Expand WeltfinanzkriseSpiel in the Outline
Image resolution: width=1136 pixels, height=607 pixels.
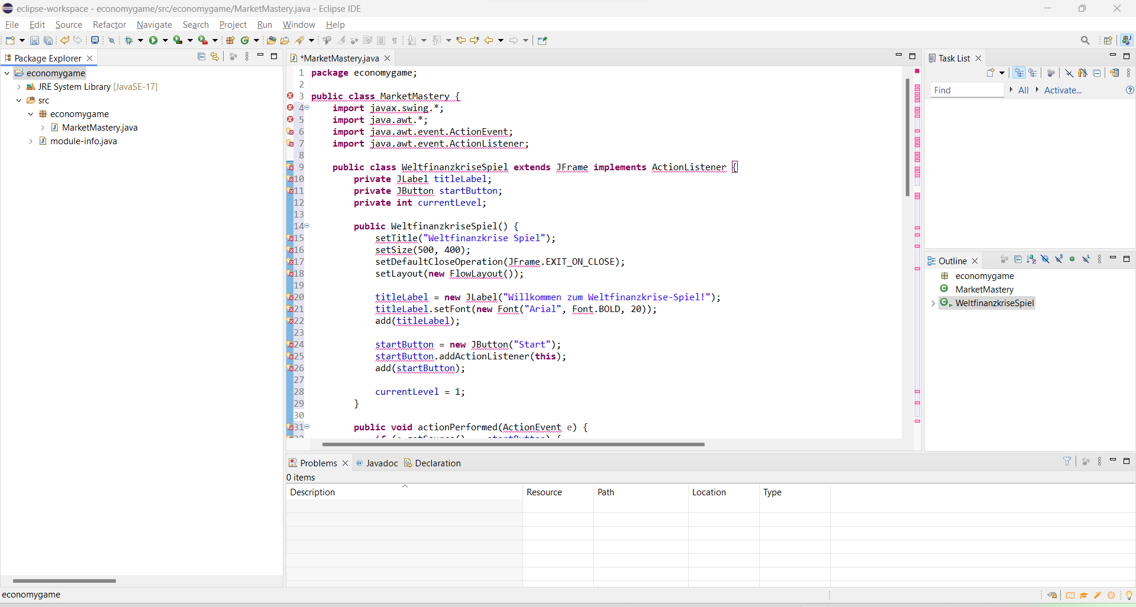933,303
